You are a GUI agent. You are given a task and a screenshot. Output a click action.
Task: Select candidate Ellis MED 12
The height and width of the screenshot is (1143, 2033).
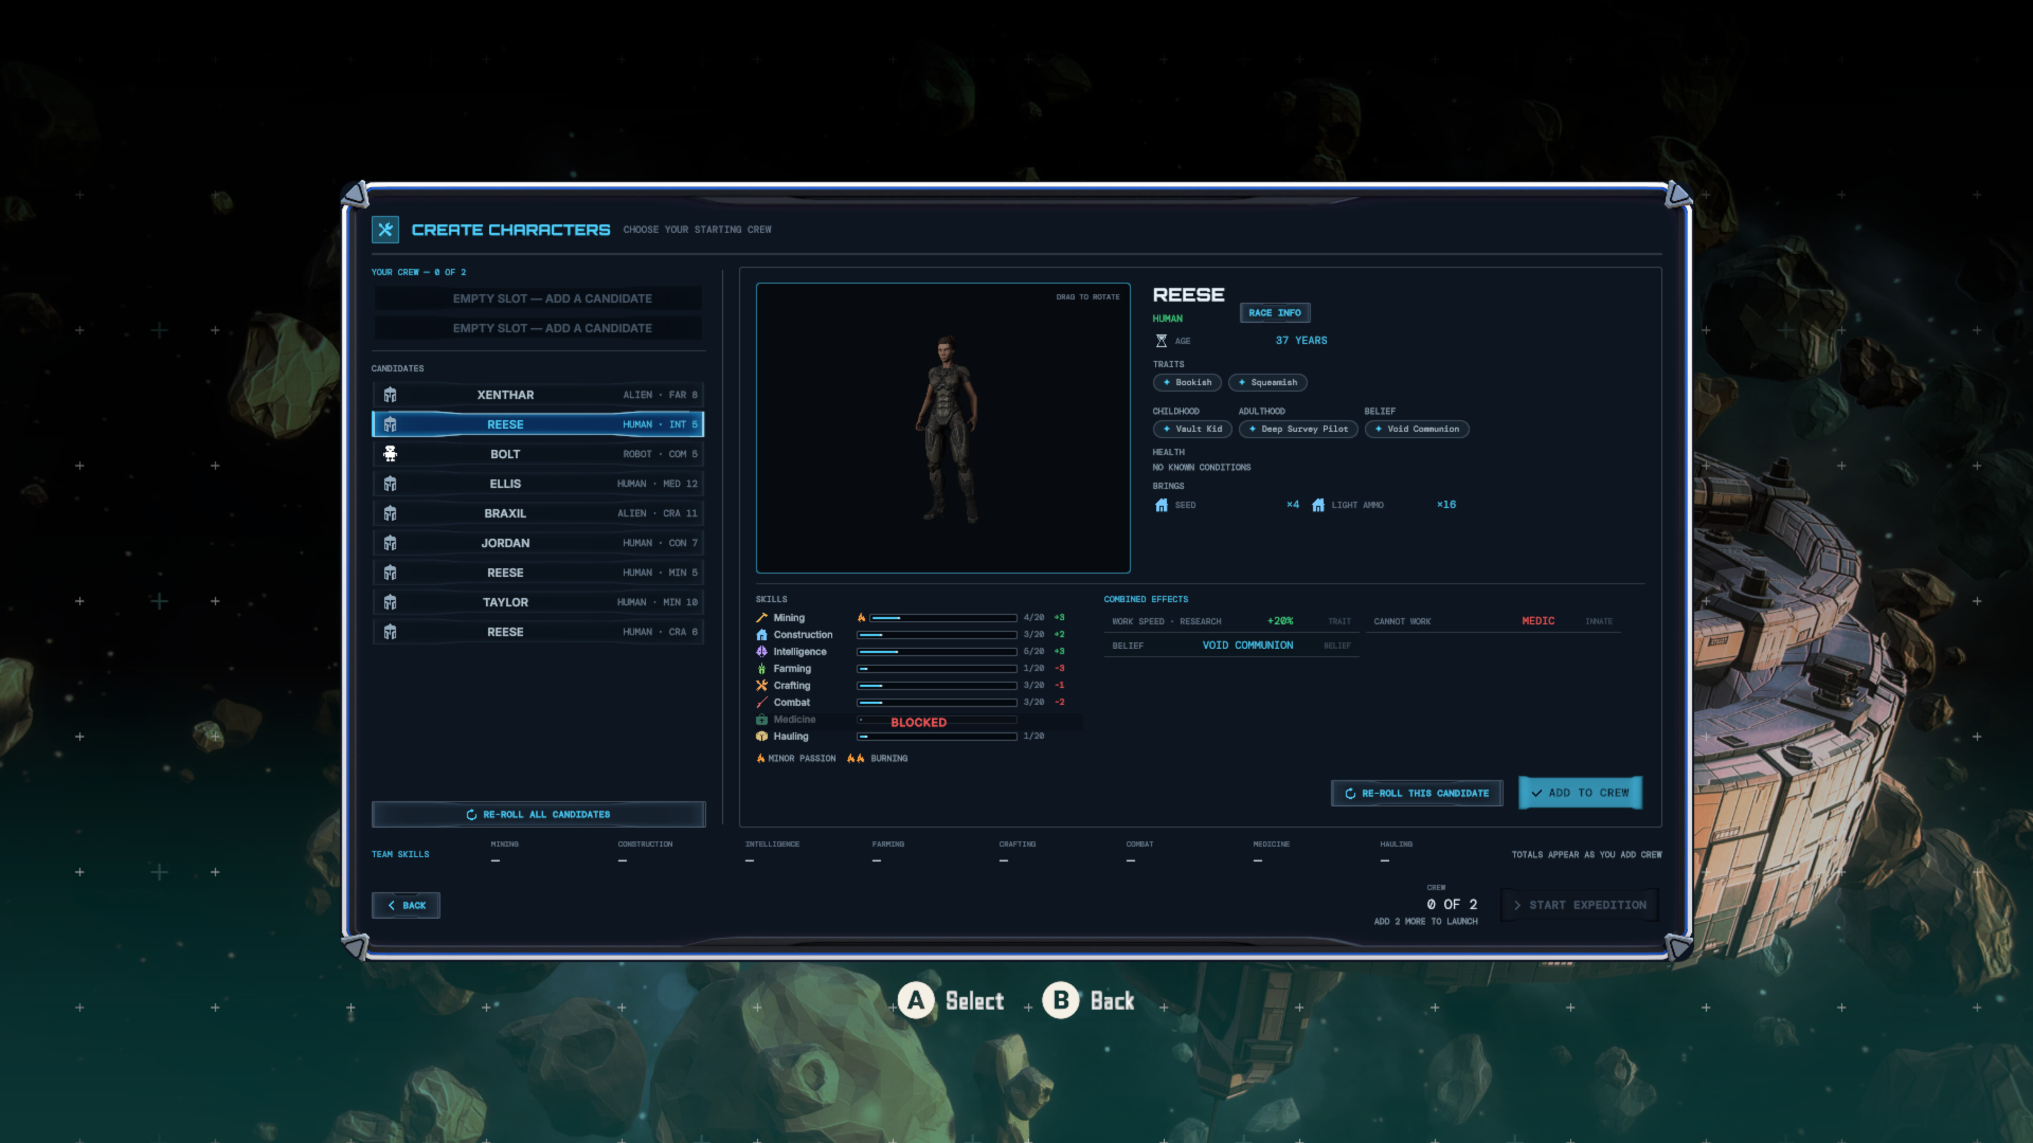click(x=538, y=484)
